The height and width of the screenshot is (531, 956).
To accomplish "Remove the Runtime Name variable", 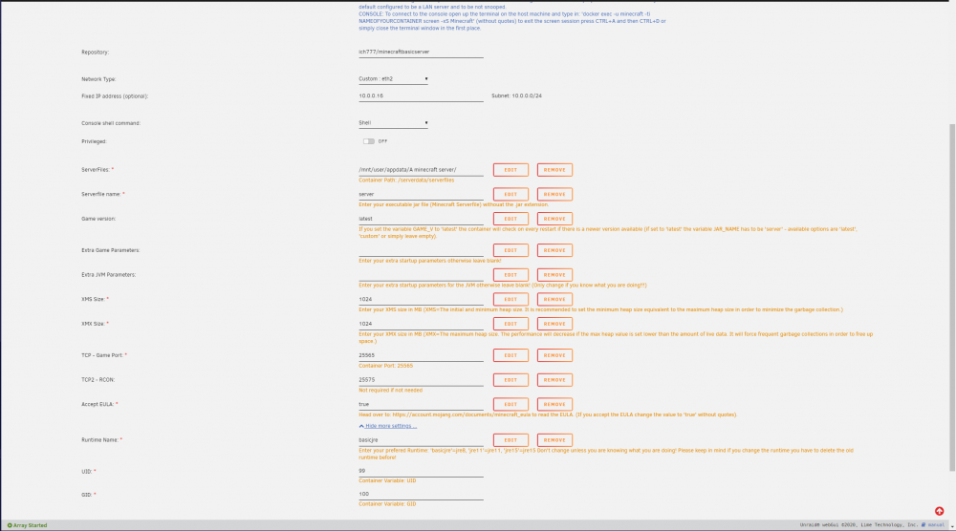I will (x=554, y=439).
